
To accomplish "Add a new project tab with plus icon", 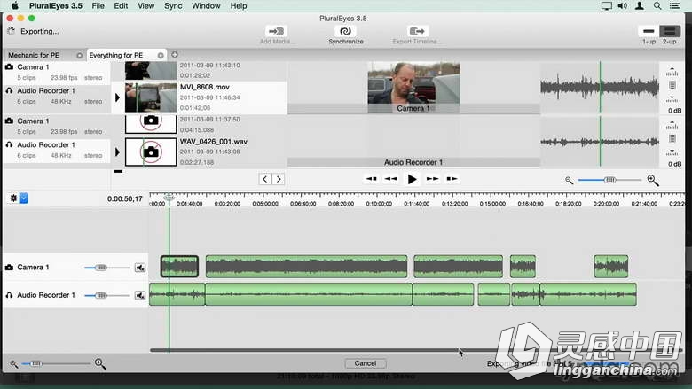I will point(175,55).
